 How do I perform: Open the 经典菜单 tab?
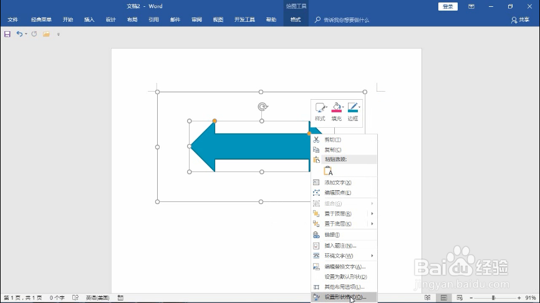click(x=41, y=19)
